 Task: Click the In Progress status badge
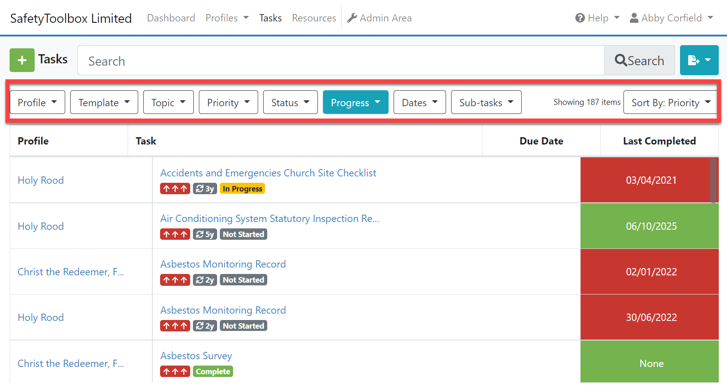[242, 189]
